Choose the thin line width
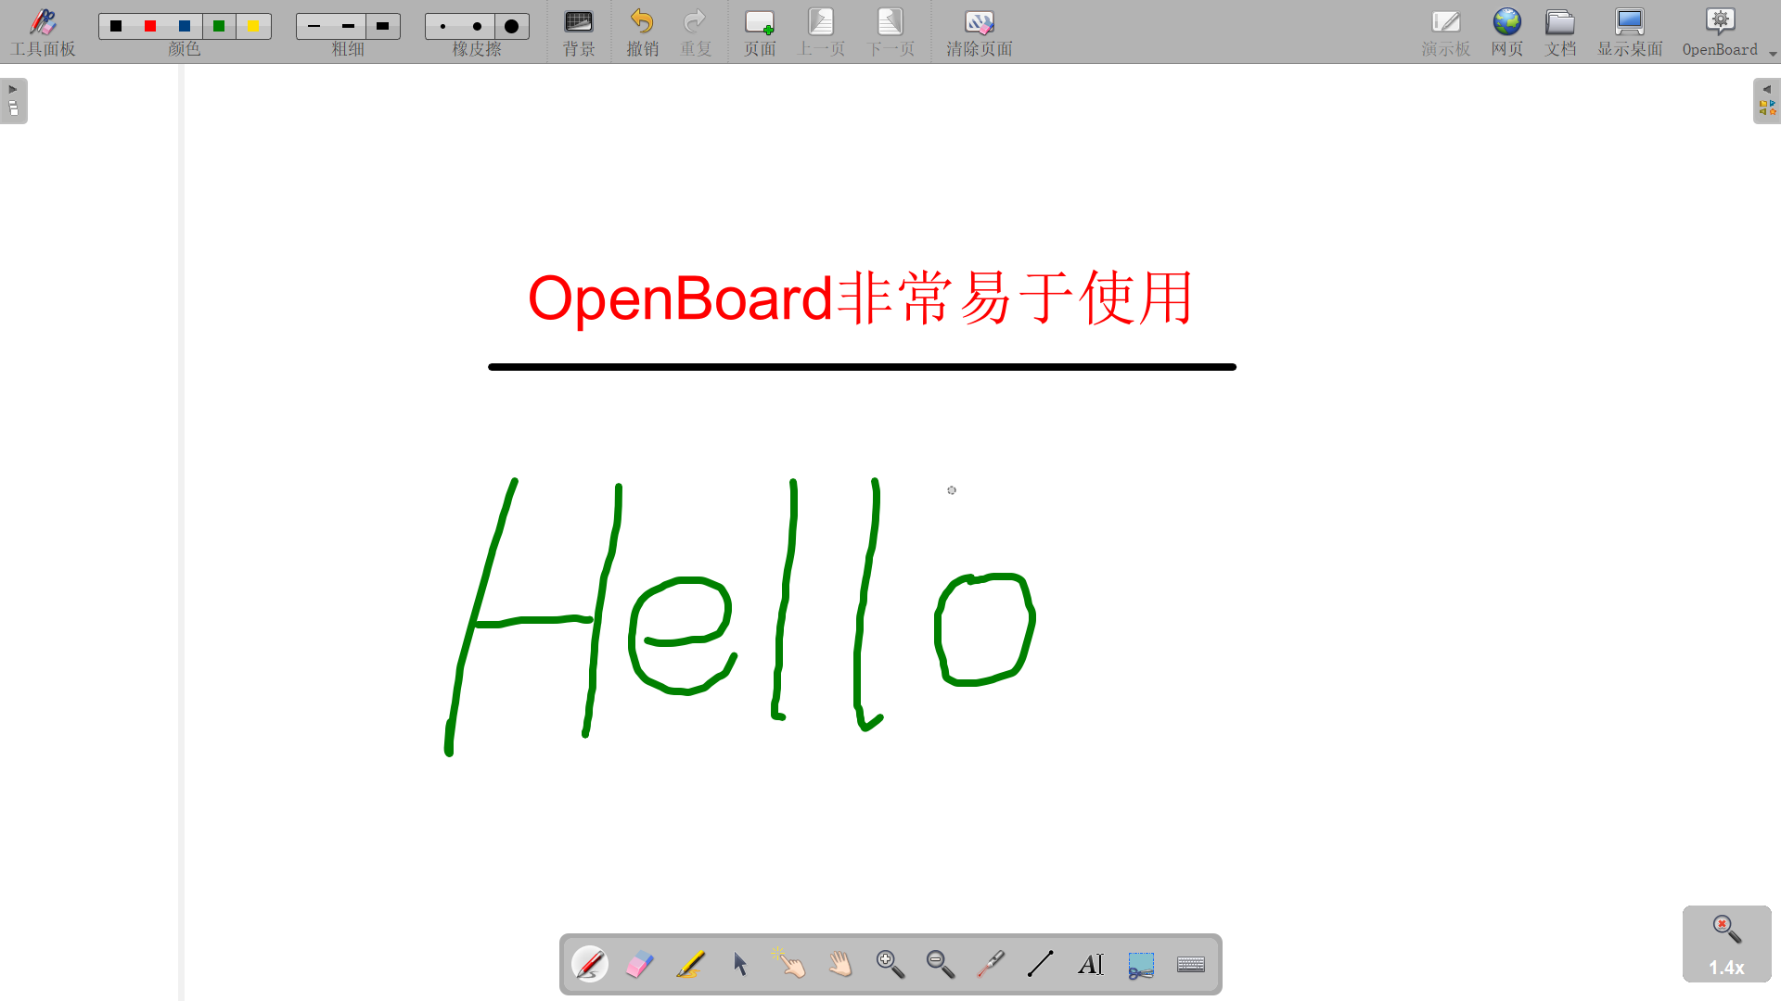Viewport: 1781px width, 1001px height. tap(314, 26)
